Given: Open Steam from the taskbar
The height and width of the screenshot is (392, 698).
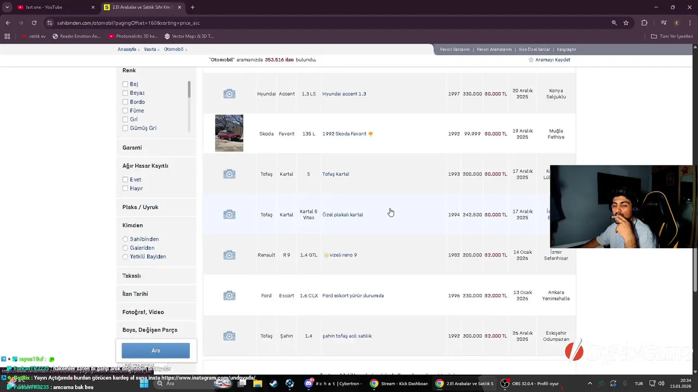Looking at the screenshot, I should [273, 383].
